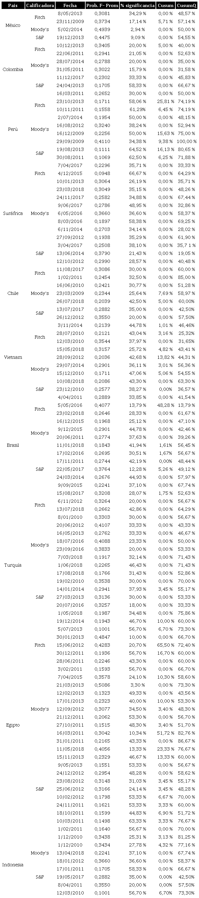Click the CusumQ column header
This screenshot has width=199, height=898.
click(x=186, y=5)
